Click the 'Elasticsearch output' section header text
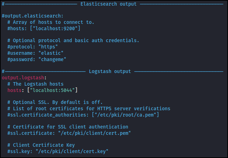Screen dimensions: 228x158 109,4
